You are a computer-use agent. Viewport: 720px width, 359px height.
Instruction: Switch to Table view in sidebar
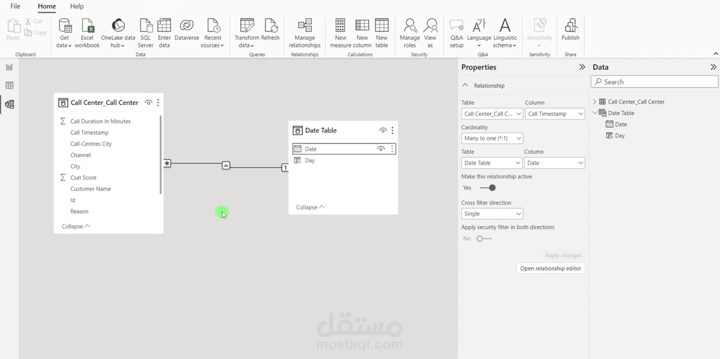click(9, 86)
